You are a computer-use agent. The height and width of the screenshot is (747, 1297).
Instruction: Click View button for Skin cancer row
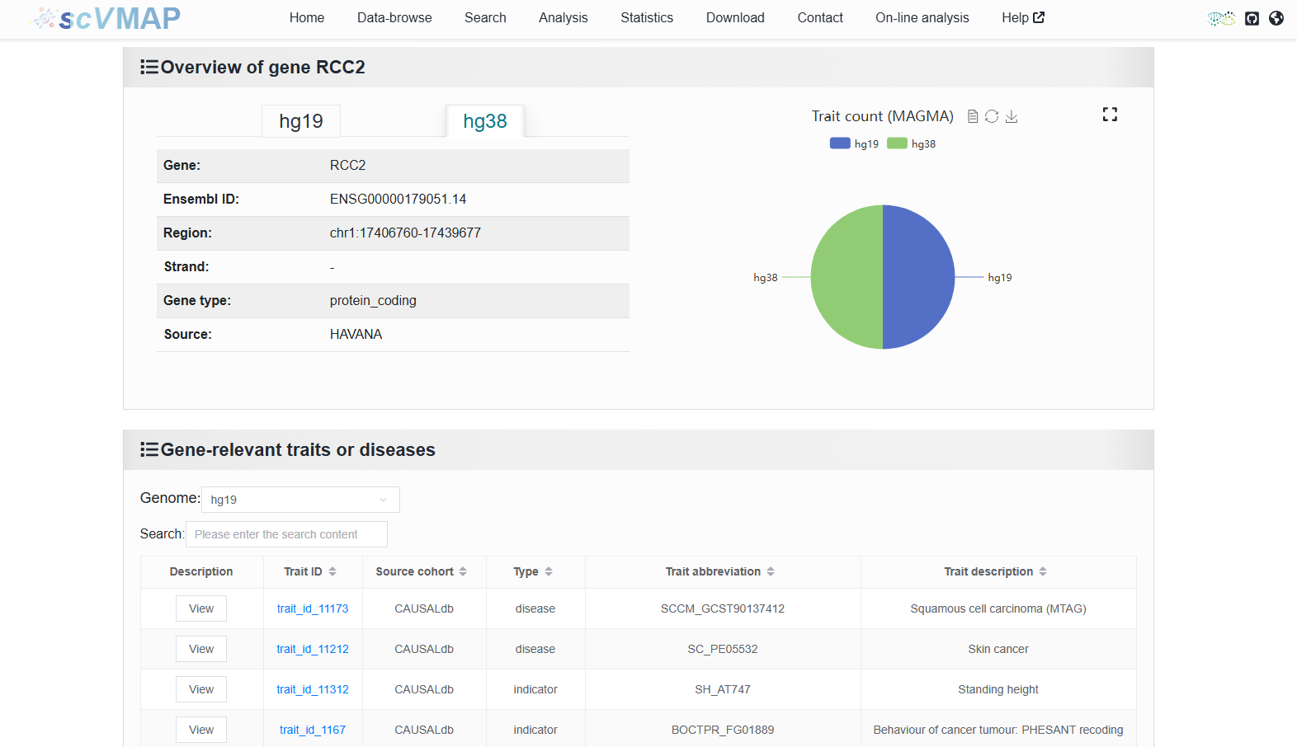coord(201,649)
